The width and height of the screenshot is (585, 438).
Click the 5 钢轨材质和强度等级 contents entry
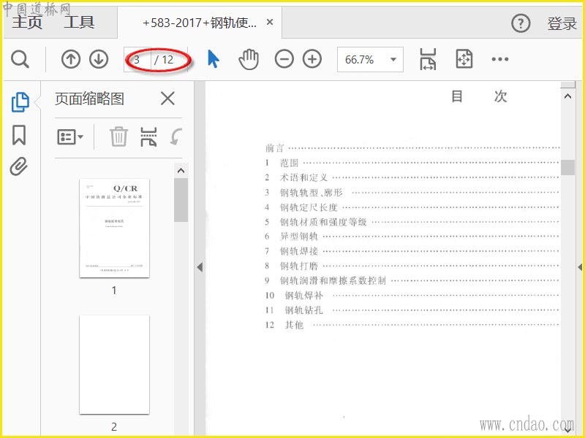click(x=412, y=222)
